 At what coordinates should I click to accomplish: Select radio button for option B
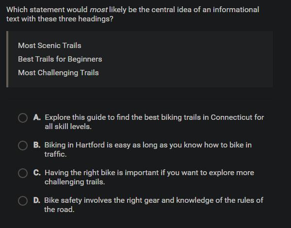pyautogui.click(x=23, y=146)
